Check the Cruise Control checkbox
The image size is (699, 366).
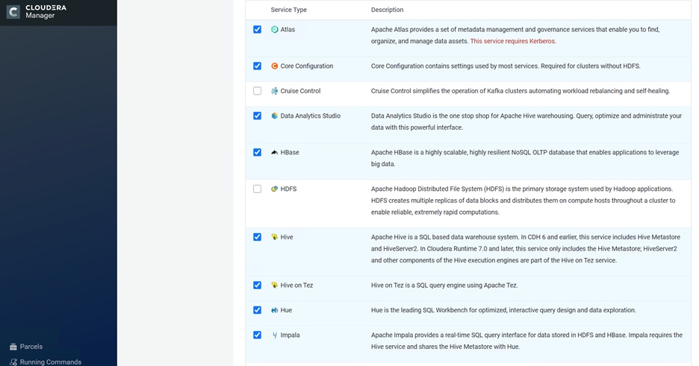point(257,91)
